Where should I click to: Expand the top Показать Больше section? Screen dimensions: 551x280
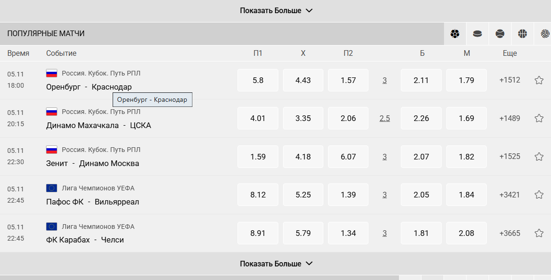pos(276,11)
